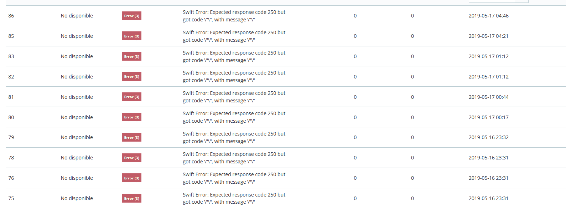
Task: Click the date 2019-05-17 04:46
Action: [x=488, y=16]
